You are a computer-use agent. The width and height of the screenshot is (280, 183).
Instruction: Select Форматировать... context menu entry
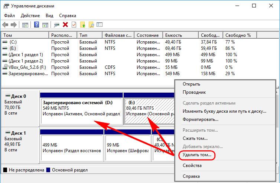pos(201,119)
